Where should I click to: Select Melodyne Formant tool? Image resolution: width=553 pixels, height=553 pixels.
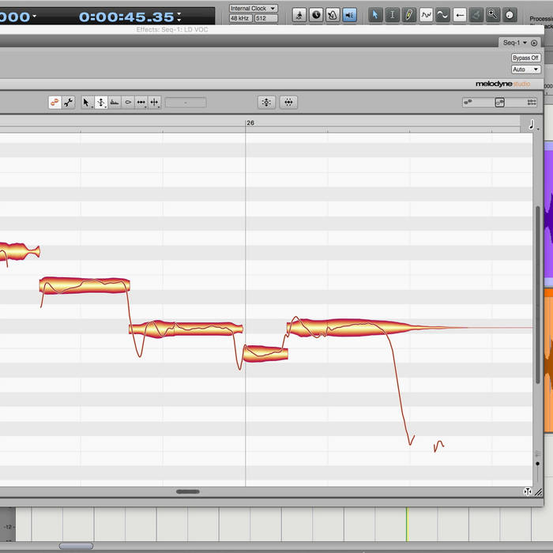[x=115, y=102]
